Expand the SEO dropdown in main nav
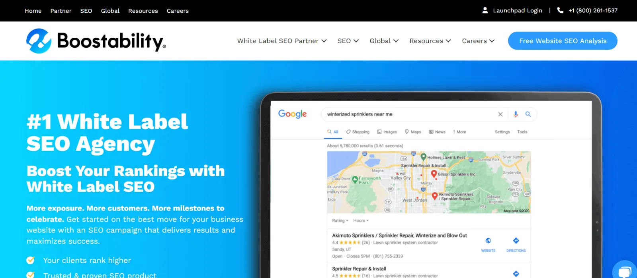Screen dimensions: 637x278 point(348,41)
